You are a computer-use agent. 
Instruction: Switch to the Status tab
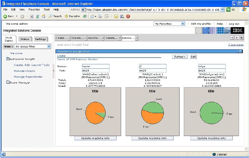25,39
